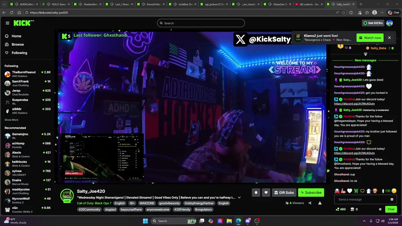Show hidden system tray icons

[x=364, y=221]
